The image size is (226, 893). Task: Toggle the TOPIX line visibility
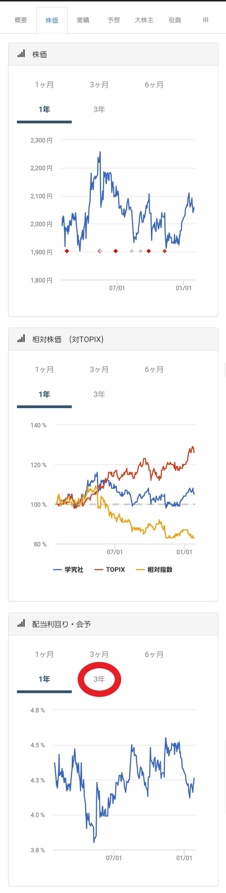click(x=115, y=570)
